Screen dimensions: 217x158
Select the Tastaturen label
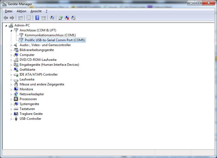(x=27, y=109)
